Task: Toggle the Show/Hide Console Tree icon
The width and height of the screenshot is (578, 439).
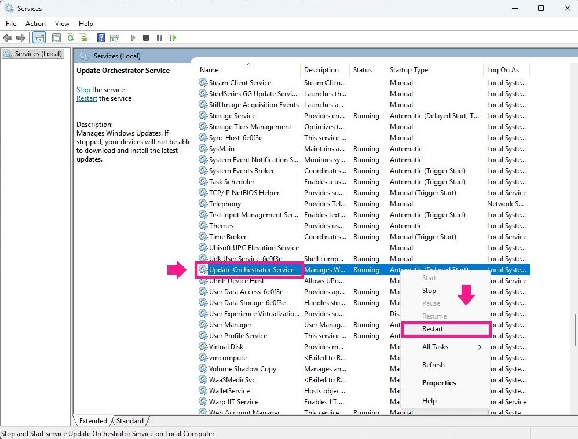Action: pos(39,38)
